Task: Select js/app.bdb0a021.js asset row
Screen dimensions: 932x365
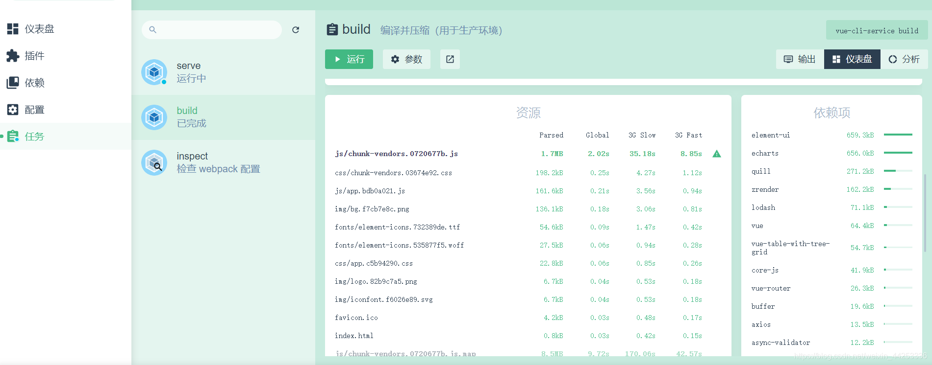Action: 528,191
